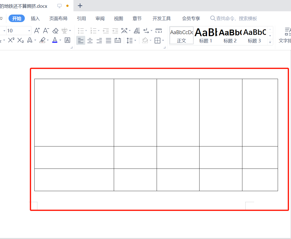Toggle show paragraph marks icon
The width and height of the screenshot is (291, 239).
[146, 31]
